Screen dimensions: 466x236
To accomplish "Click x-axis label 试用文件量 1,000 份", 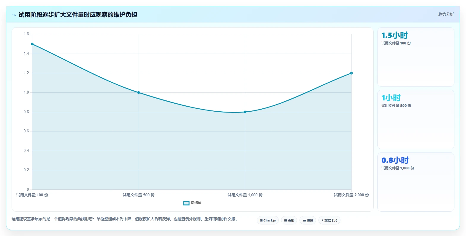I will [245, 195].
